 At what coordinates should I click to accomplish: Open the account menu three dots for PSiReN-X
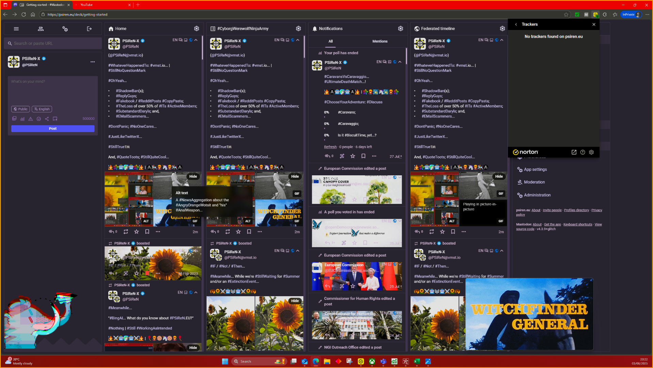[93, 62]
